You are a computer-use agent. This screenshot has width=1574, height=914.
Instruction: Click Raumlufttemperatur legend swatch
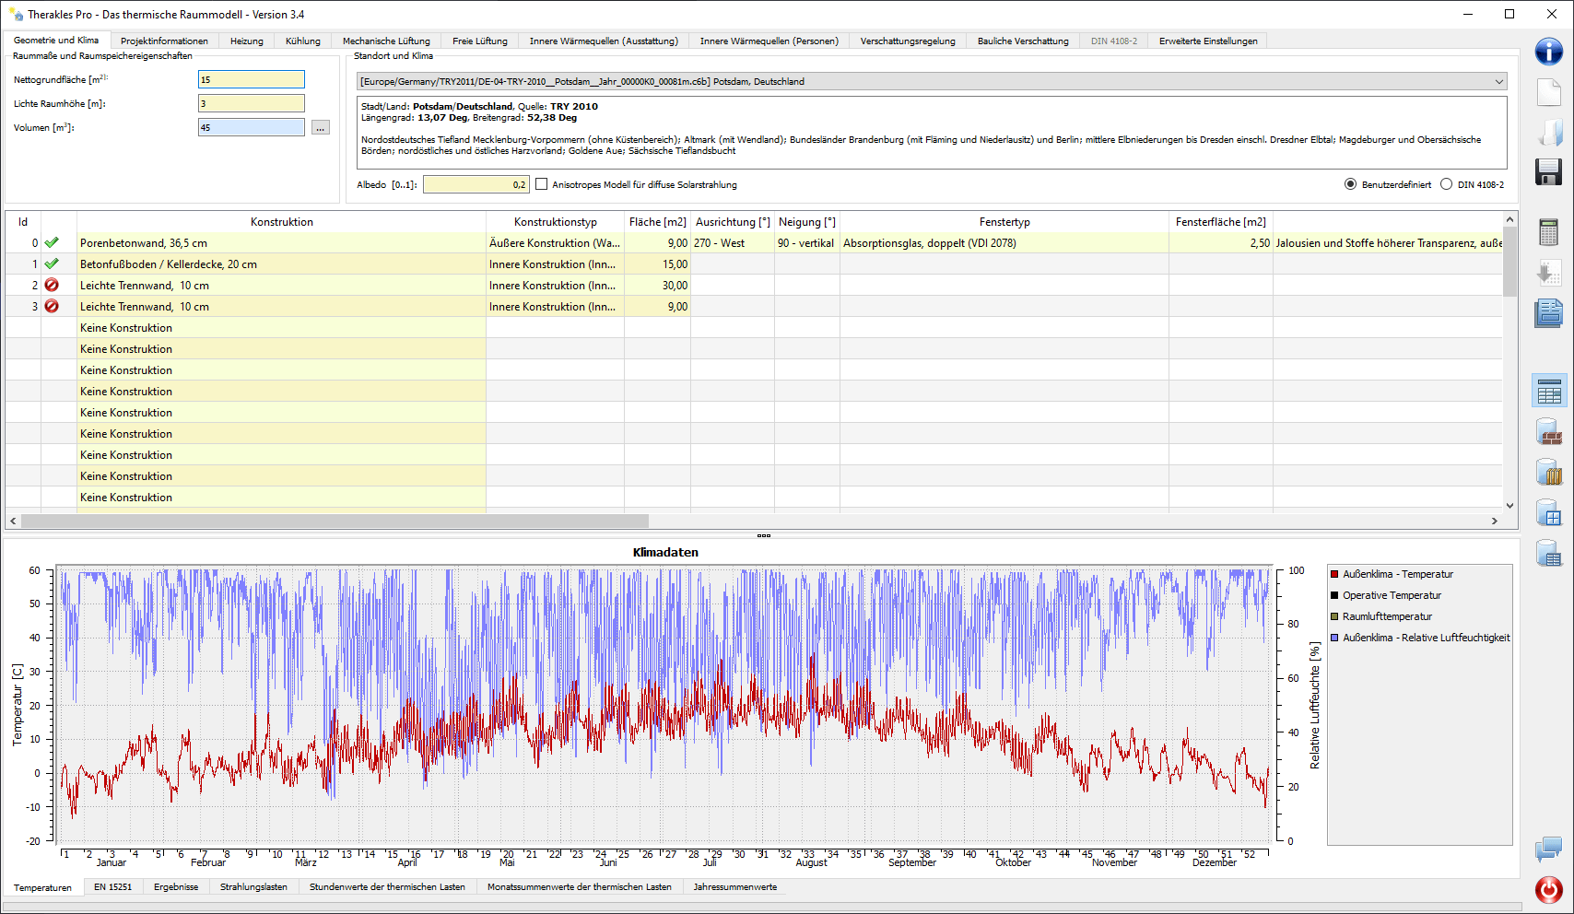1334,617
